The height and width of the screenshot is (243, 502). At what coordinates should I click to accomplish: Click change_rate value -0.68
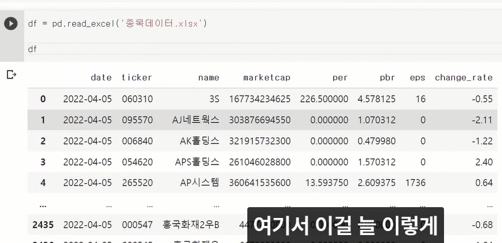pyautogui.click(x=482, y=225)
